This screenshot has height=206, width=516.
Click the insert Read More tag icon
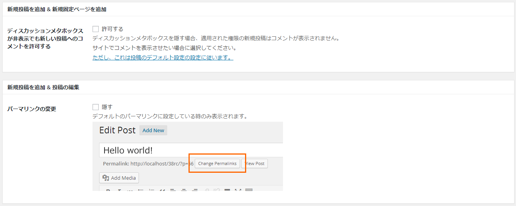(x=227, y=190)
